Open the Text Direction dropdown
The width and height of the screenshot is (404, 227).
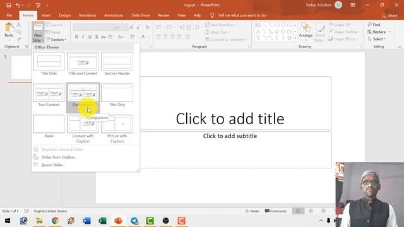tap(221, 25)
